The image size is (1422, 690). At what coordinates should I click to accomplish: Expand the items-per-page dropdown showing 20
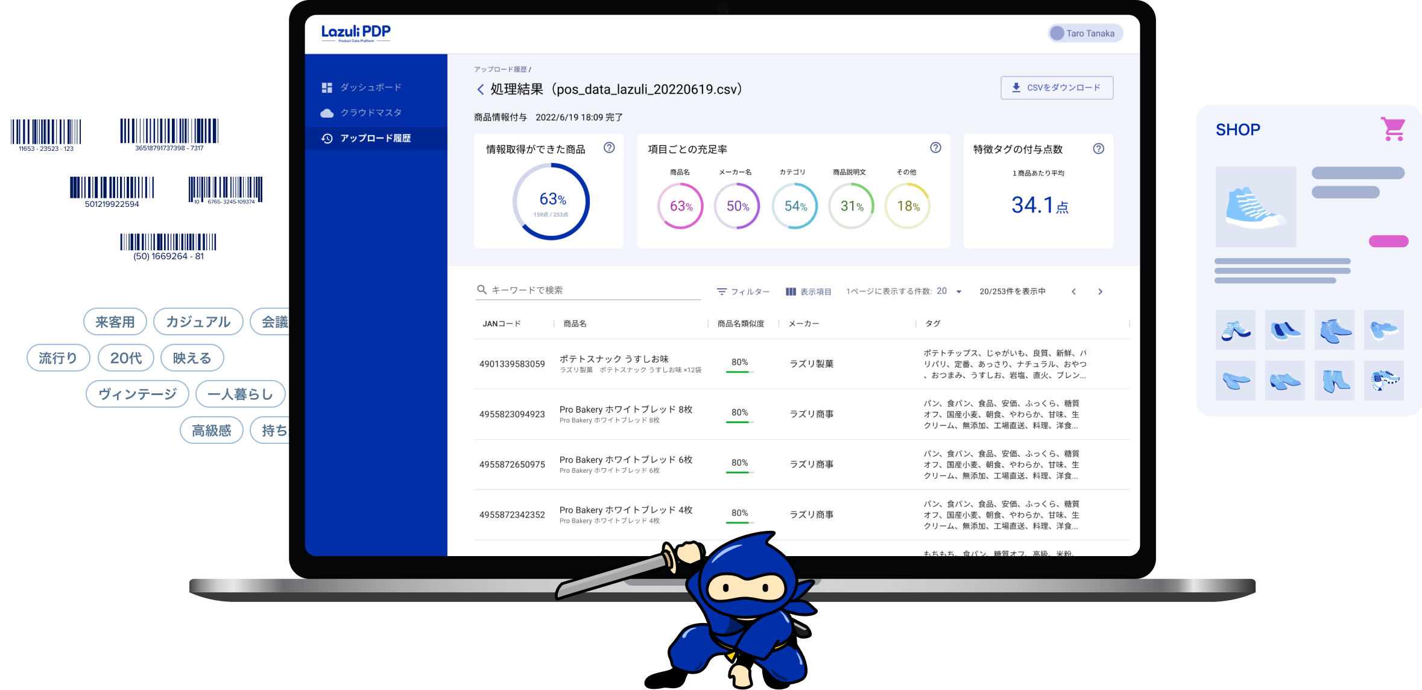click(x=958, y=291)
